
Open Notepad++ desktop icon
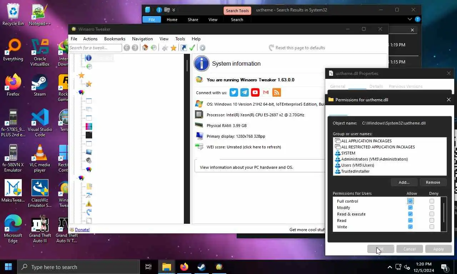40,15
